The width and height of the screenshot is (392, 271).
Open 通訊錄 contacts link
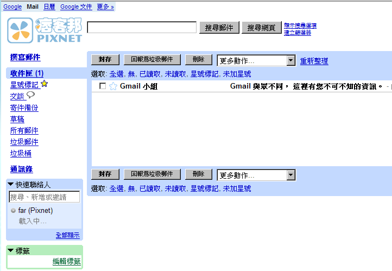(x=21, y=169)
